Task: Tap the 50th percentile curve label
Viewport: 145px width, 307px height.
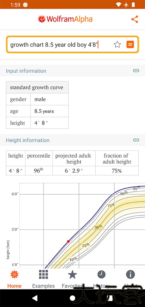Action: coord(98,227)
